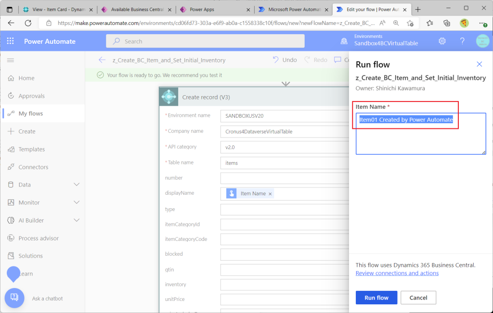
Task: Open the tab actions menu icon
Action: point(10,10)
